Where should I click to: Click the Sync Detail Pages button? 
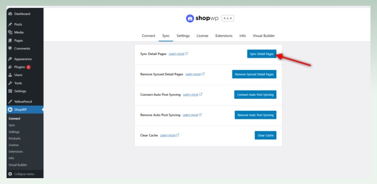coord(262,54)
